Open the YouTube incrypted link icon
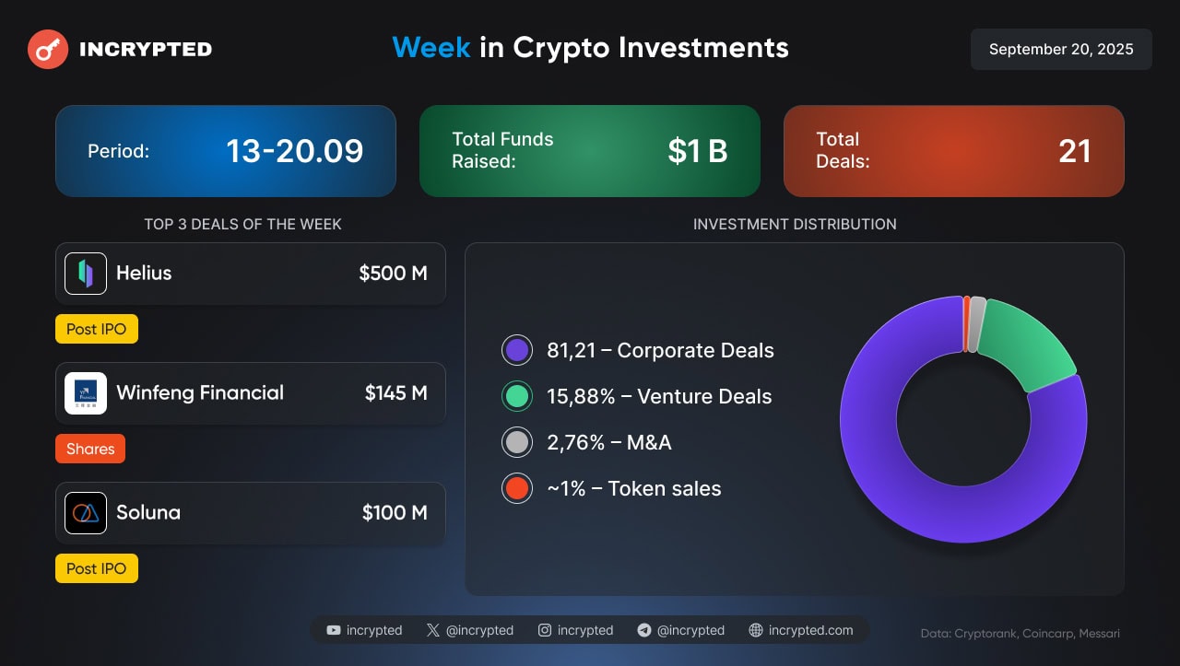This screenshot has width=1180, height=666. tap(334, 630)
